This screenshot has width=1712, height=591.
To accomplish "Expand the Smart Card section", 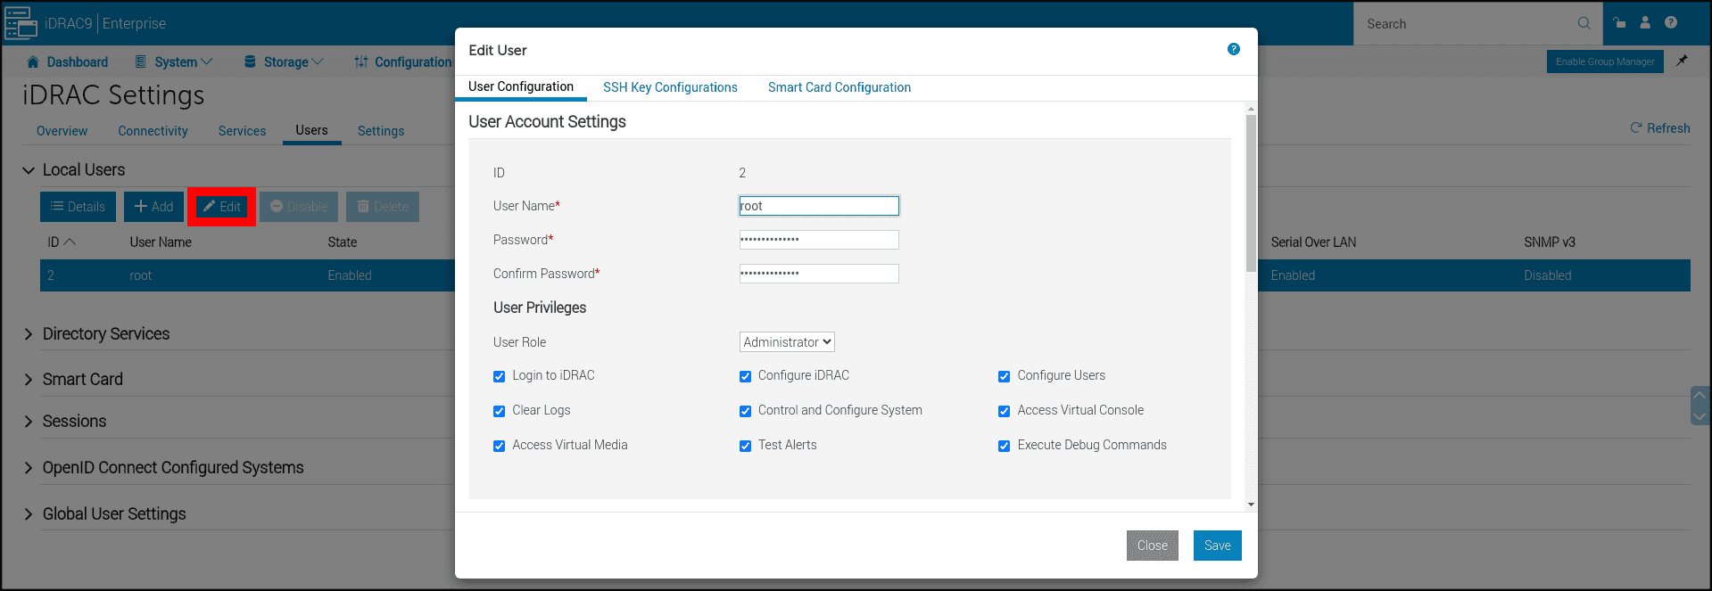I will [29, 380].
